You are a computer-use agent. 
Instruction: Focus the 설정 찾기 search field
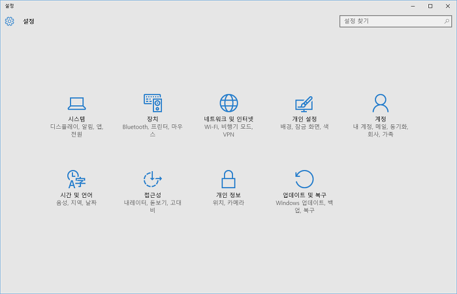coord(396,22)
